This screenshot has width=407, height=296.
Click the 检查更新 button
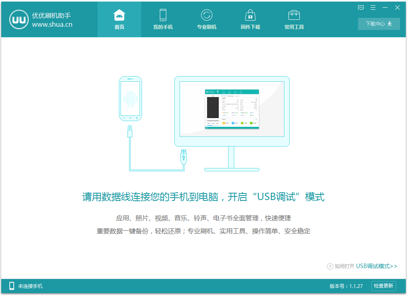(x=383, y=286)
